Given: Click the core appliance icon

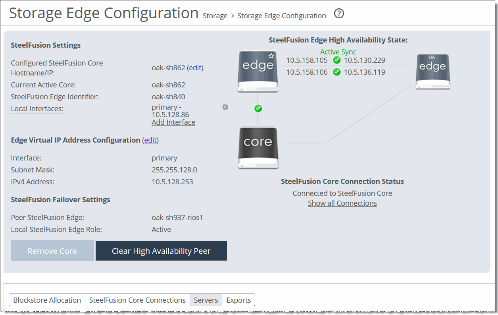Looking at the screenshot, I should (x=258, y=147).
